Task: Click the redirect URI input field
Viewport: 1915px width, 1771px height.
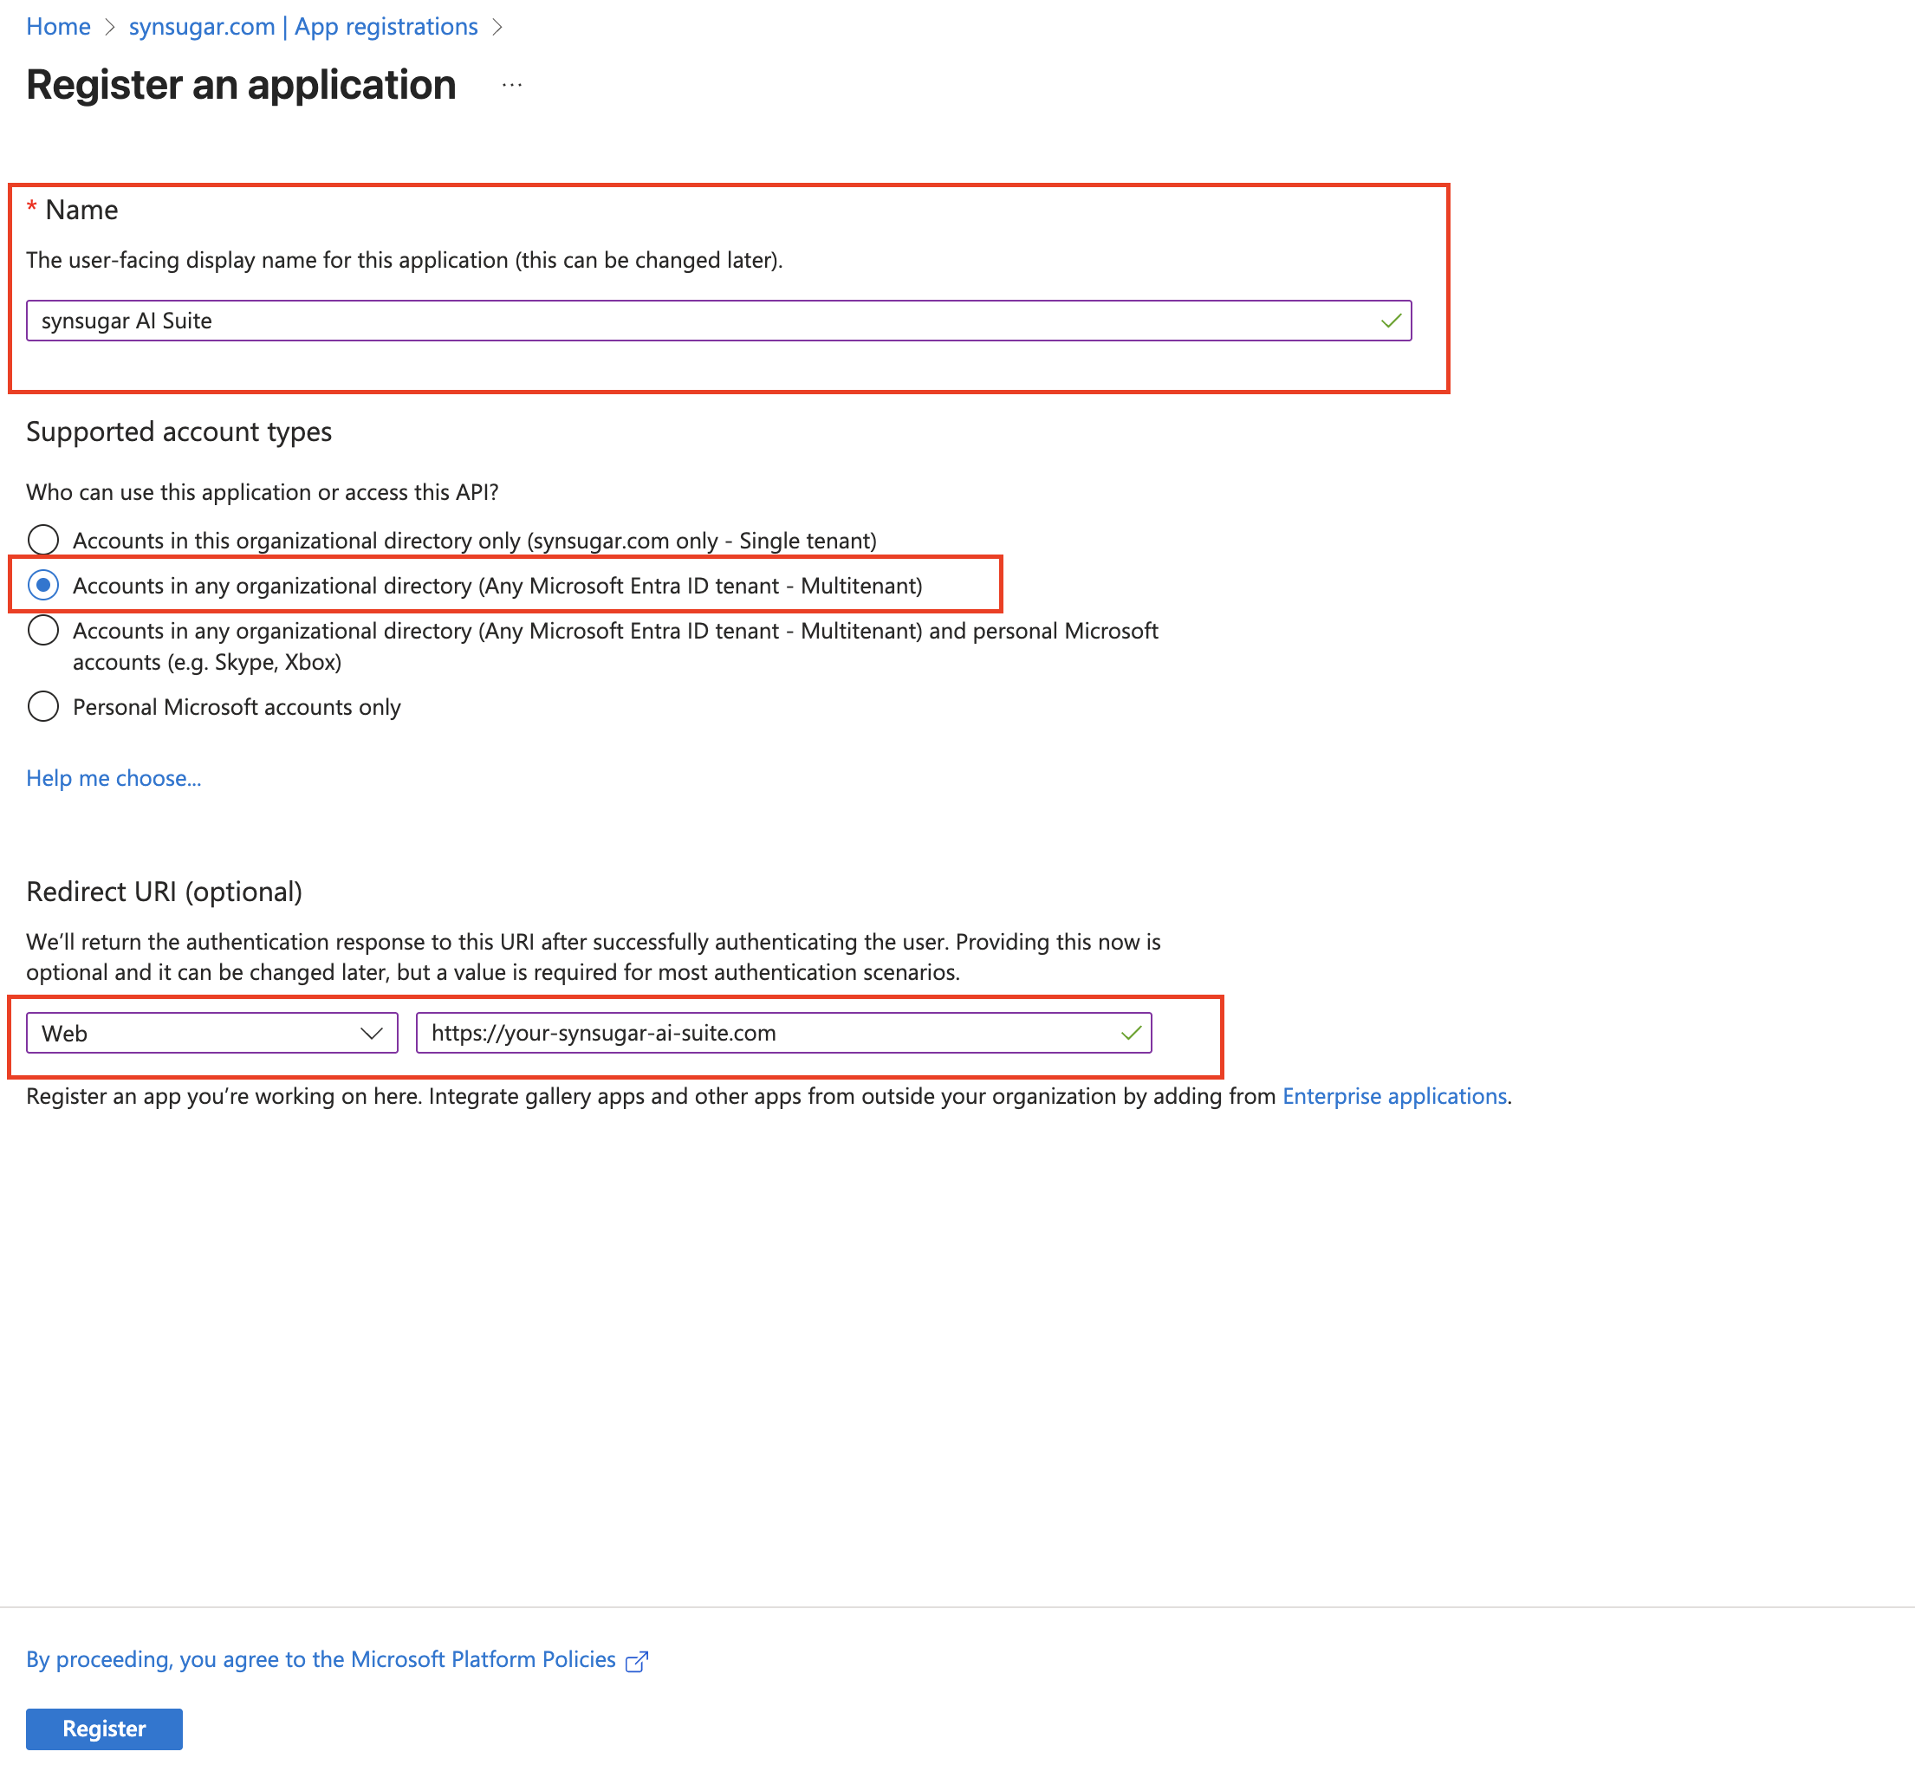Action: coord(767,1033)
